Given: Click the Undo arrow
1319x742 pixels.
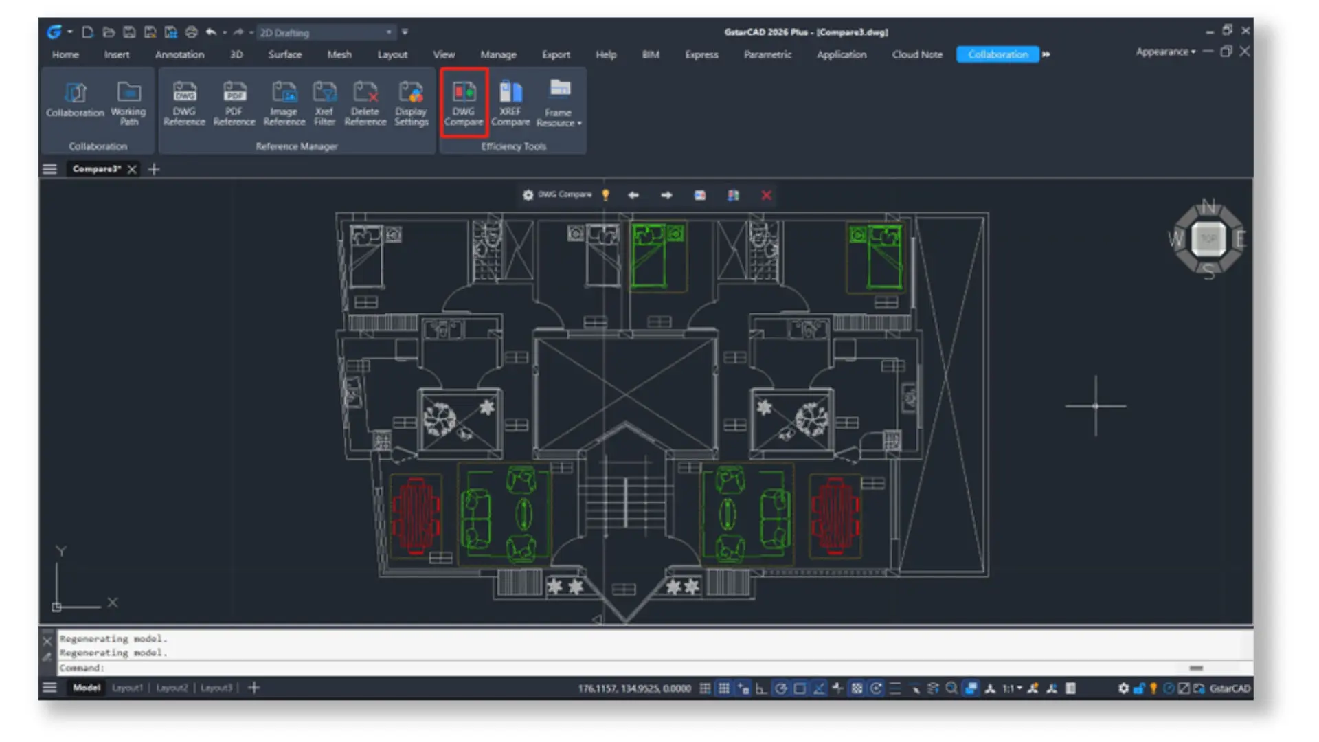Looking at the screenshot, I should (x=211, y=32).
